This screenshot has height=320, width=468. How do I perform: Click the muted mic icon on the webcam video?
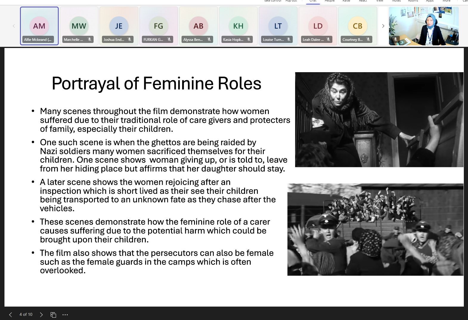click(395, 39)
